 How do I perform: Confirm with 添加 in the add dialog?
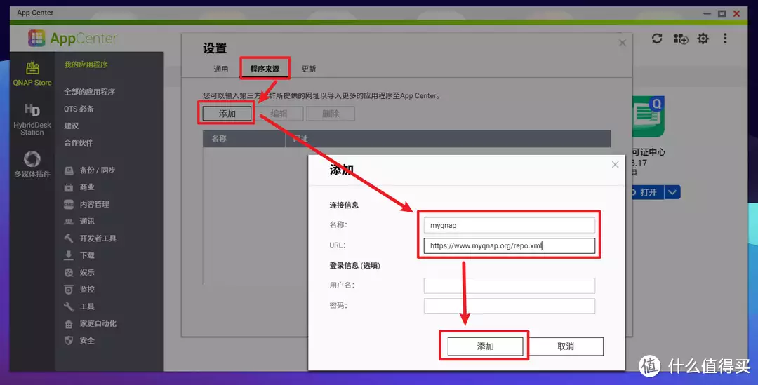coord(486,346)
